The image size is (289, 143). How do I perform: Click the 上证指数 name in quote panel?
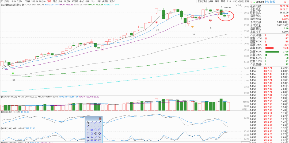(x=270, y=2)
